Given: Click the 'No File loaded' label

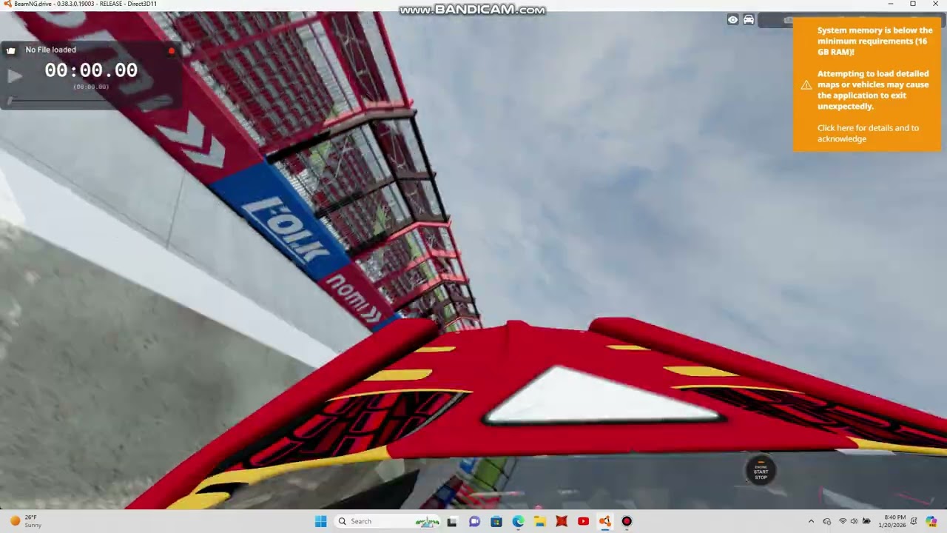Looking at the screenshot, I should click(x=50, y=50).
